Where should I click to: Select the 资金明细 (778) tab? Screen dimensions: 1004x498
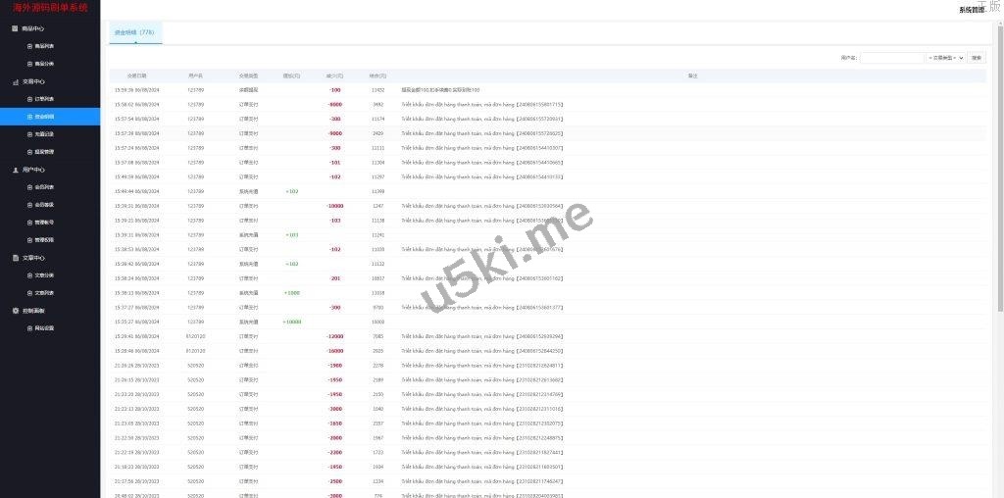tap(134, 32)
